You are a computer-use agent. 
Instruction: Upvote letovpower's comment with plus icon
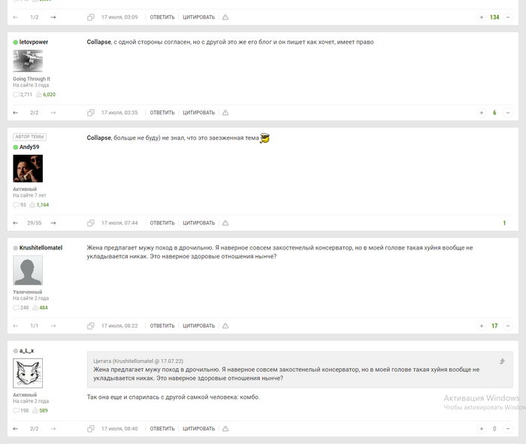pyautogui.click(x=481, y=113)
